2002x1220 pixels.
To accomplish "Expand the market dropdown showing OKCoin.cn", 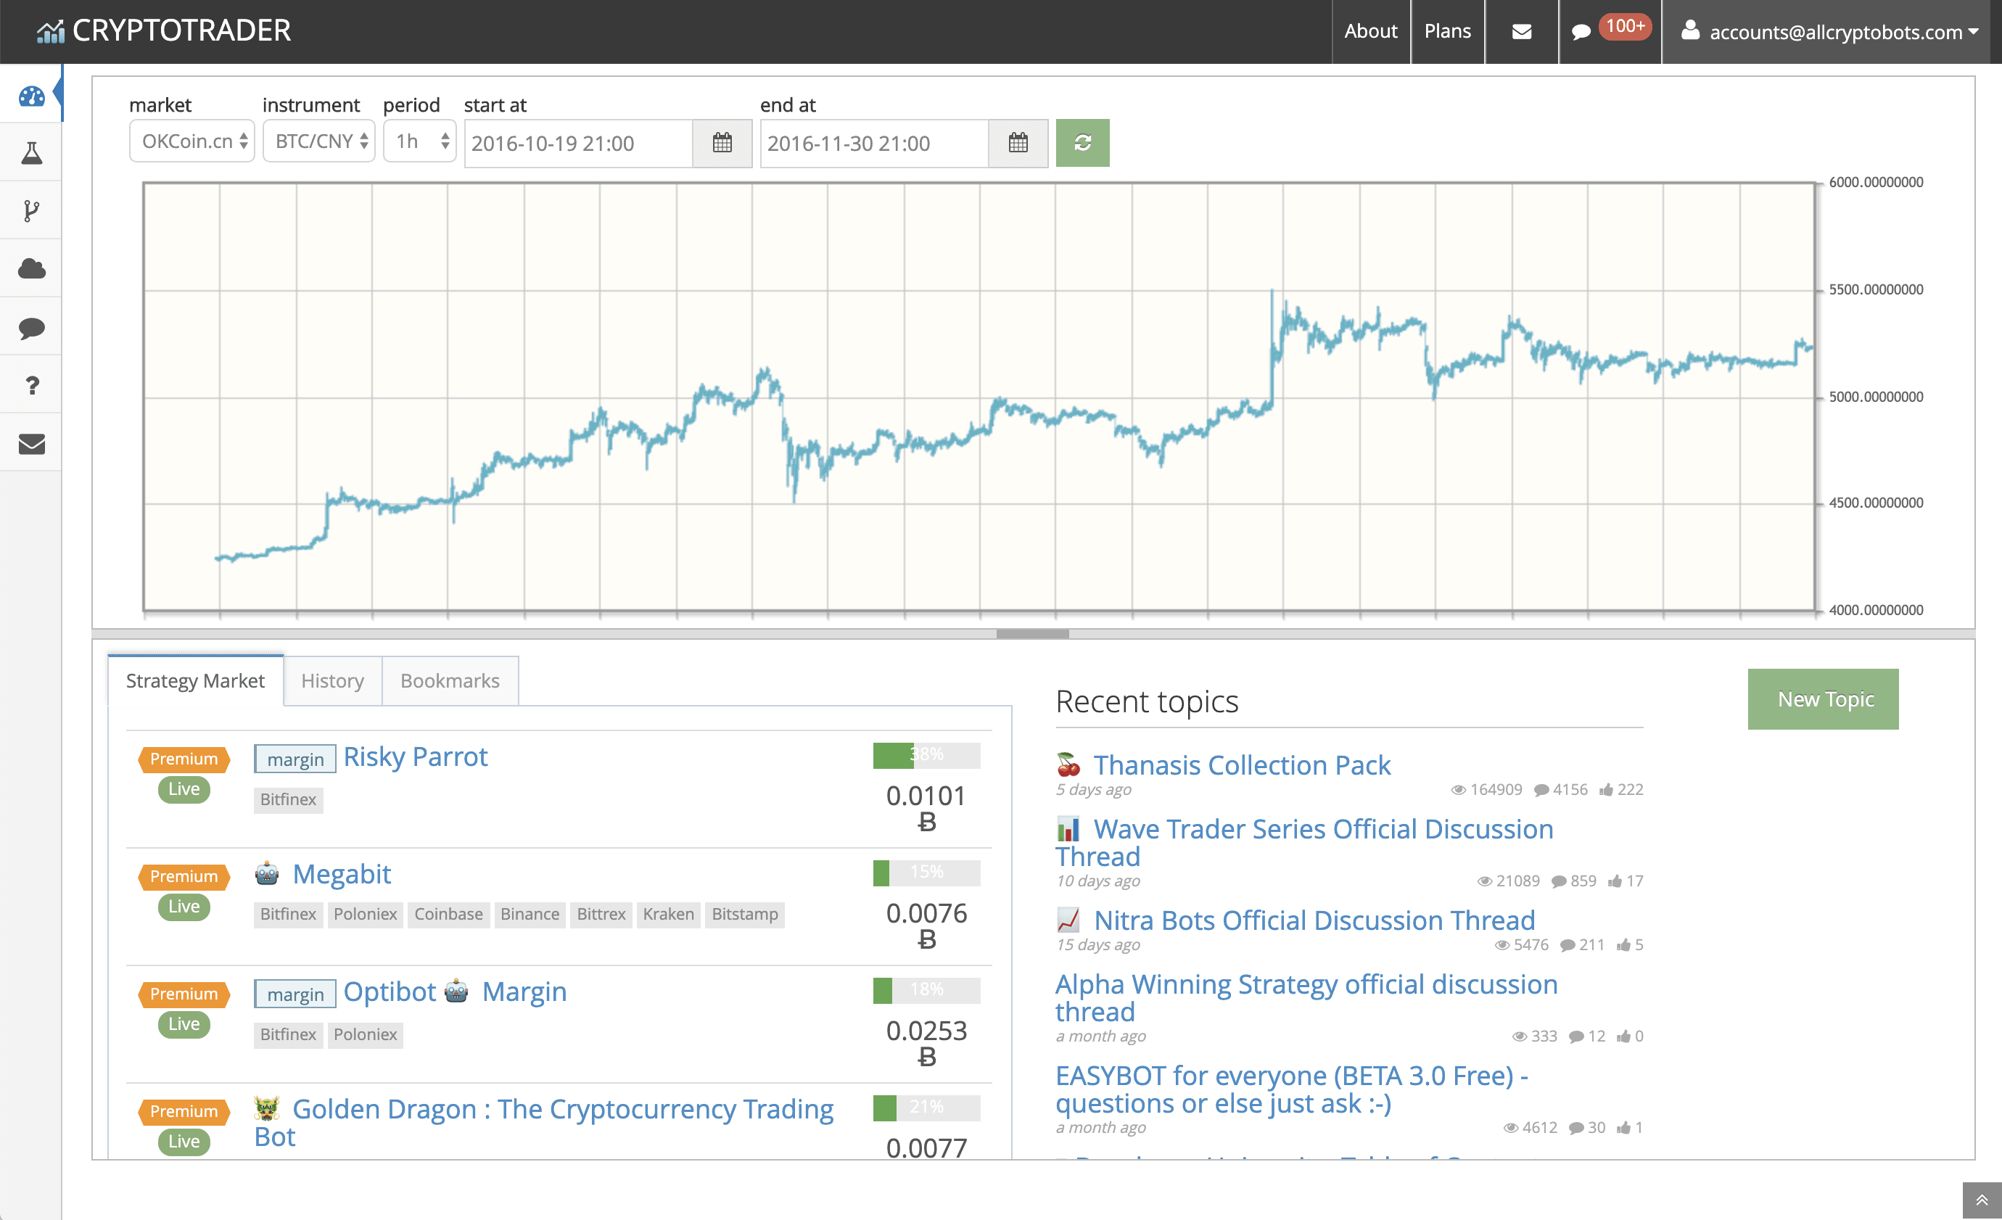I will click(191, 141).
